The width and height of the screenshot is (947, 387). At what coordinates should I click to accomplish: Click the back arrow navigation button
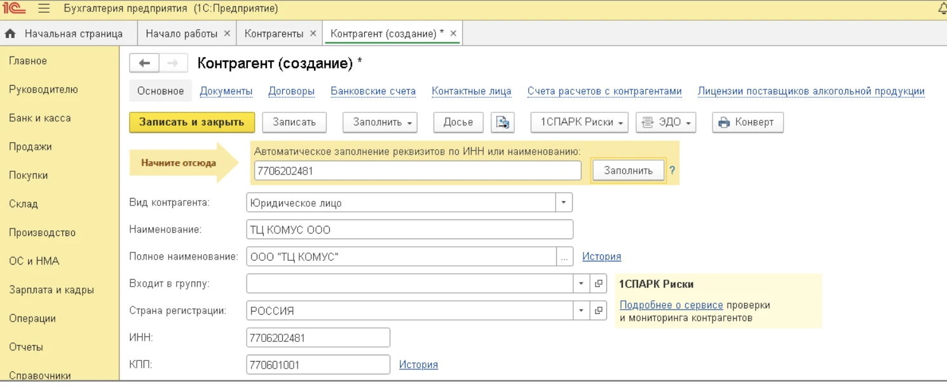pos(144,63)
